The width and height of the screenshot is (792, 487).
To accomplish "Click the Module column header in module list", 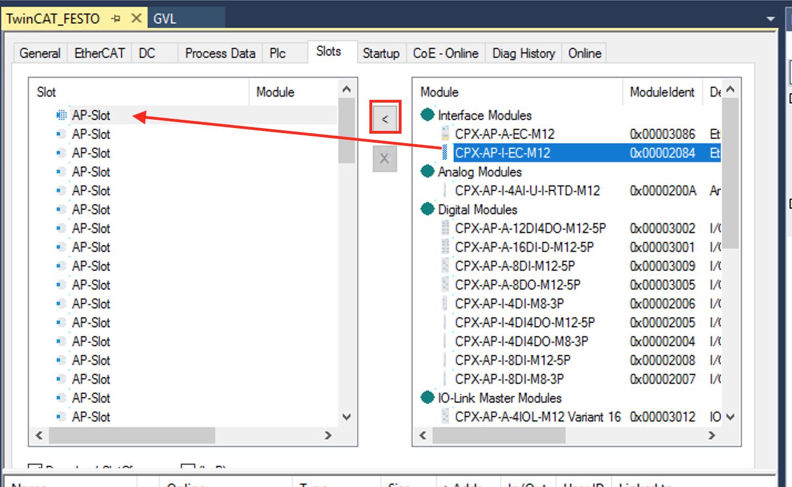I will [x=518, y=92].
